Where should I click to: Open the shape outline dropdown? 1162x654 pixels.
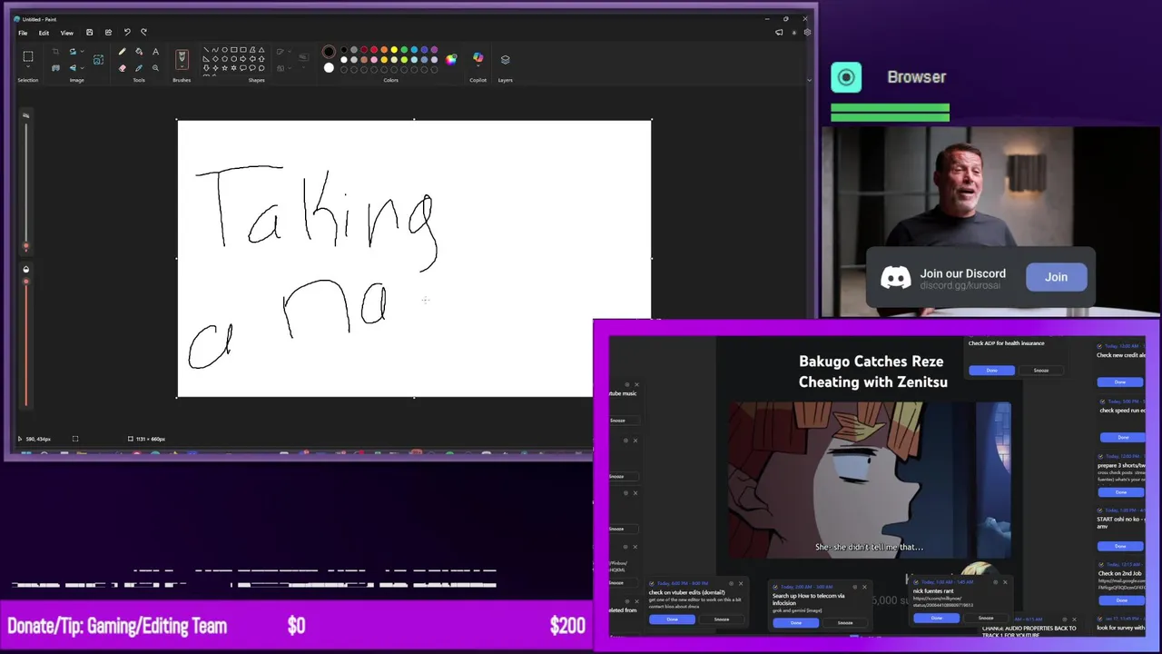point(290,51)
